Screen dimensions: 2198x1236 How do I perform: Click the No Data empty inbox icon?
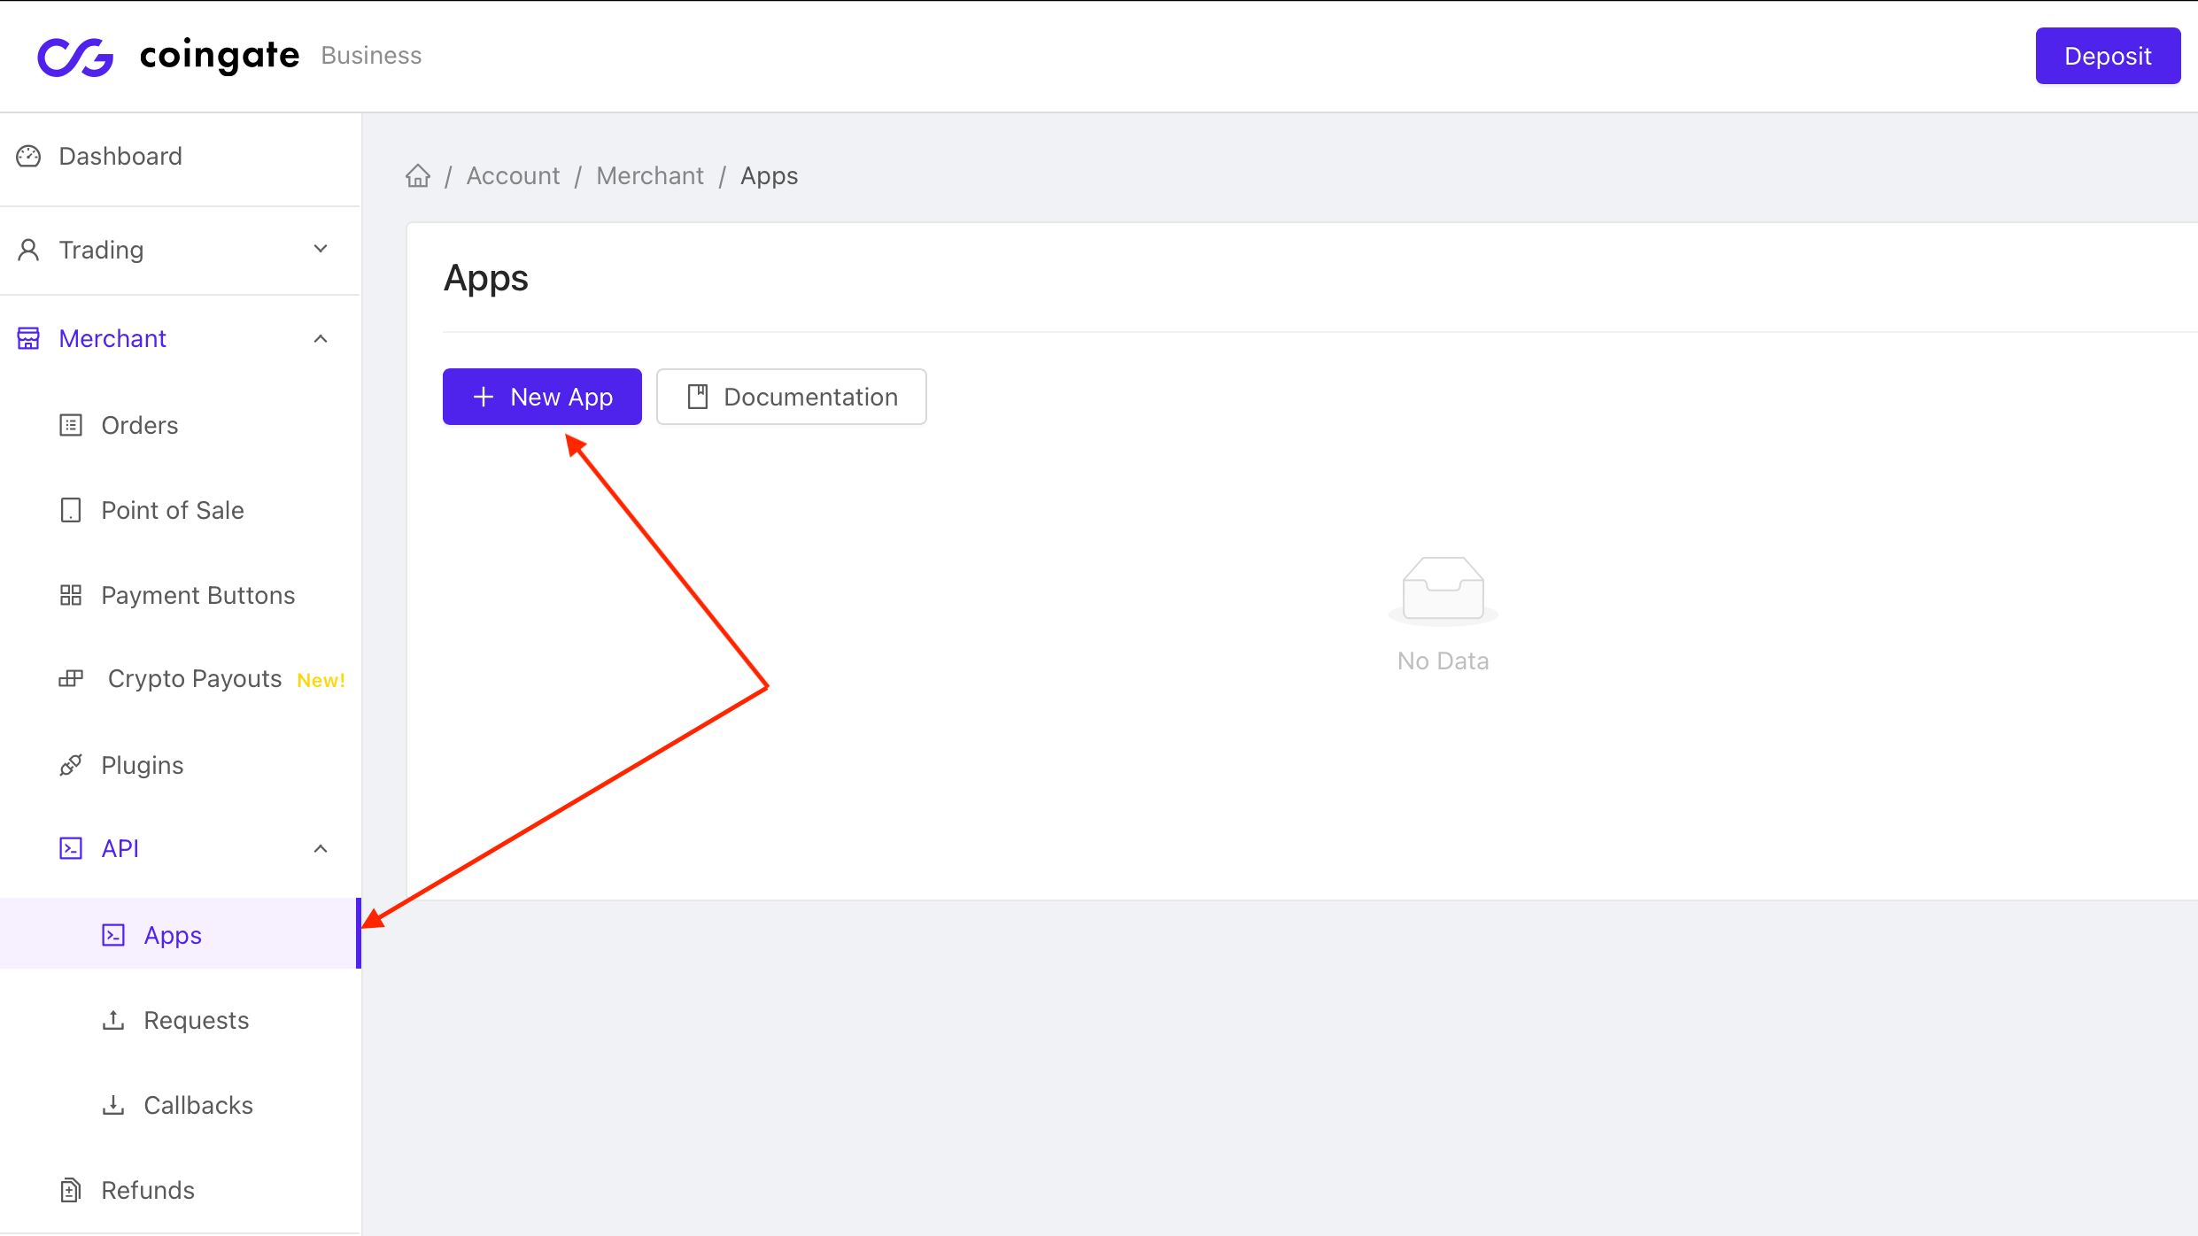coord(1443,590)
